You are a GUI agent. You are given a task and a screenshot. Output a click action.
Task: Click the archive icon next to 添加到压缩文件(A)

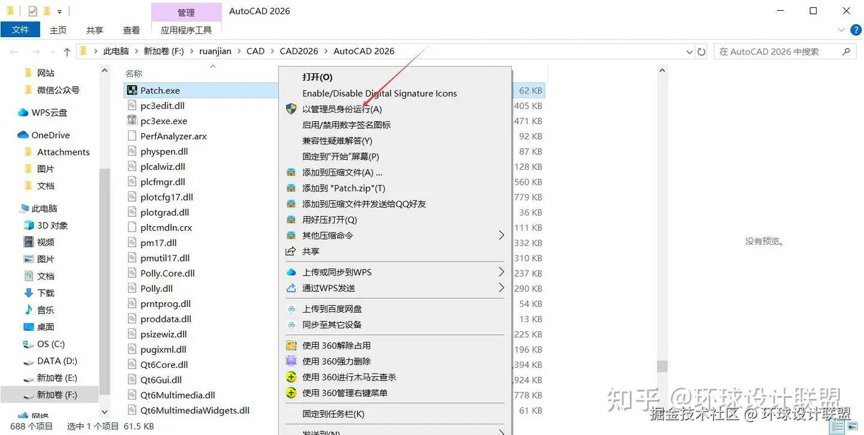pos(291,172)
